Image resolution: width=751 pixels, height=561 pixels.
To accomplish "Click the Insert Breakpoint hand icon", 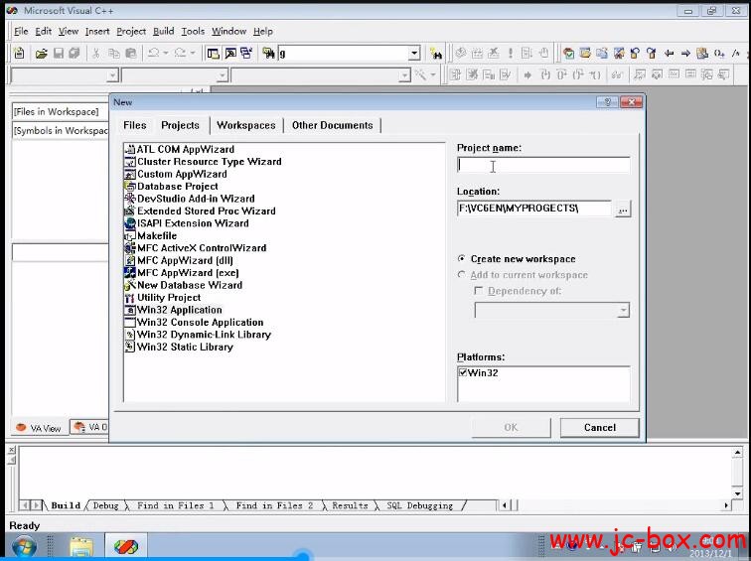I will point(543,54).
